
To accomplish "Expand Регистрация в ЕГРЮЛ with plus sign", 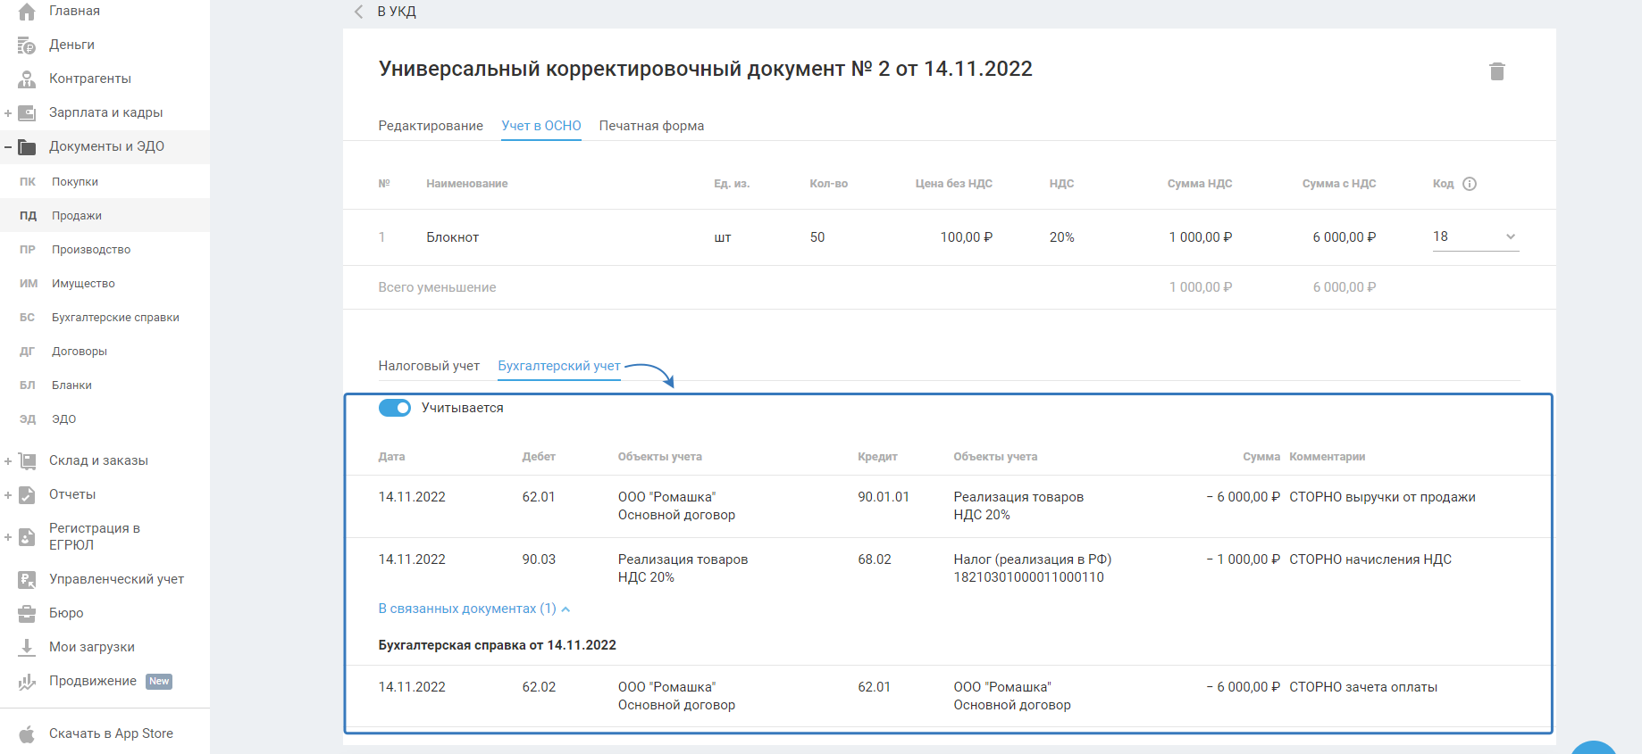I will [8, 537].
